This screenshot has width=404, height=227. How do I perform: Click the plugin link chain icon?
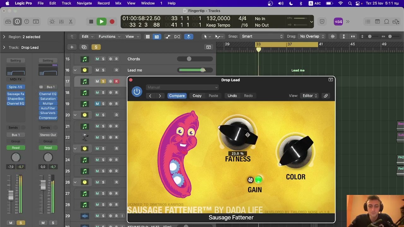coord(326,96)
